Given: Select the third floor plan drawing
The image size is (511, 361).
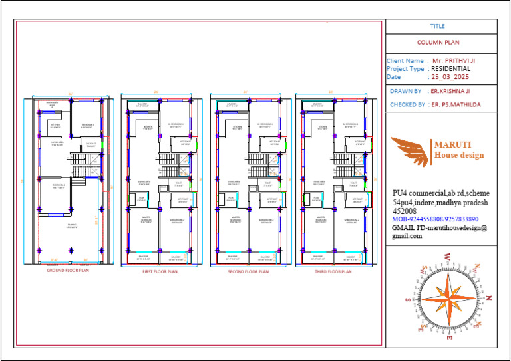Looking at the screenshot, I should click(x=336, y=180).
